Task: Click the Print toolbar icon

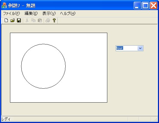Action: pos(48,20)
